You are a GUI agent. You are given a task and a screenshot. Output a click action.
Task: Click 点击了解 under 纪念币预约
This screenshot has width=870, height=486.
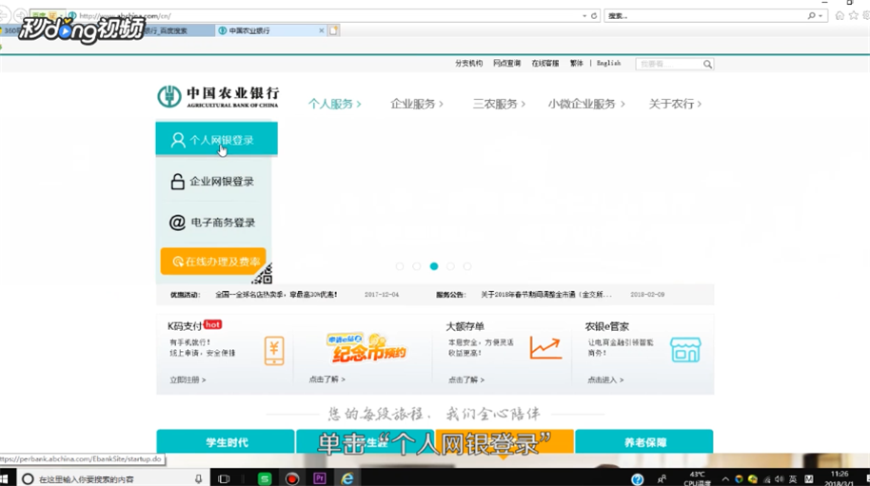pos(326,379)
